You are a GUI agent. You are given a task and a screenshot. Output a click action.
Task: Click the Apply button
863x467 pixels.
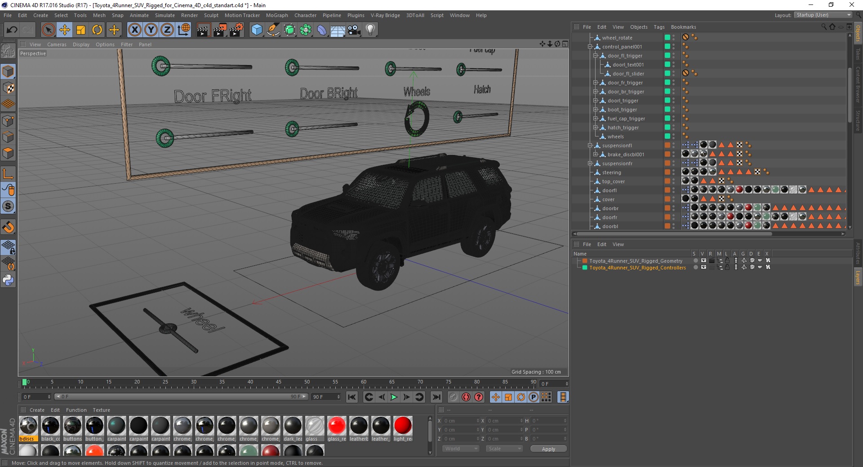(x=548, y=449)
